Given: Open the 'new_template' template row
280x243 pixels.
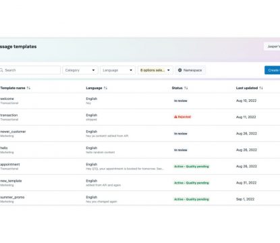Looking at the screenshot, I should pyautogui.click(x=140, y=183).
